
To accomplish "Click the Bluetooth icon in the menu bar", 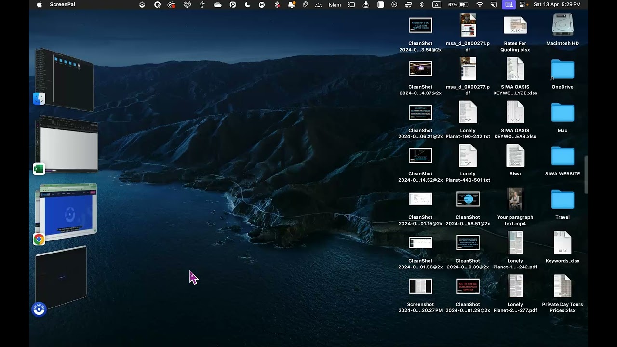I will click(422, 4).
